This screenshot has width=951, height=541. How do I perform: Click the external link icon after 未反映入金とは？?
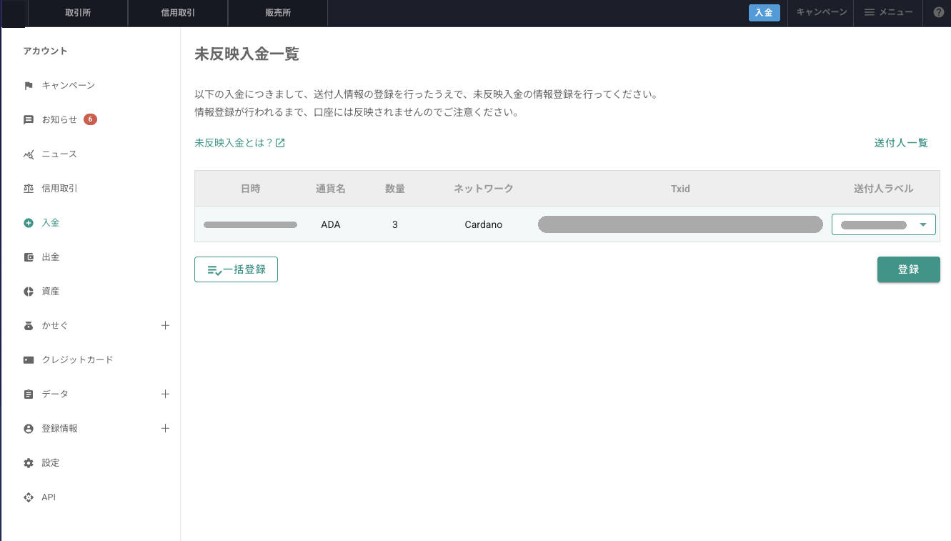click(280, 143)
